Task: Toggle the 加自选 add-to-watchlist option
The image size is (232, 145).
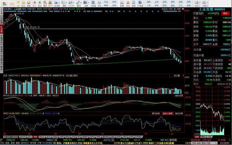Action: point(165,9)
